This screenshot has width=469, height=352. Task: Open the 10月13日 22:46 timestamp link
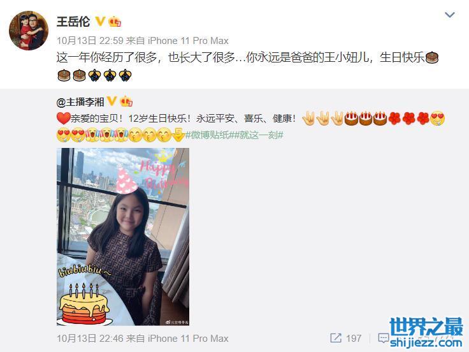[90, 339]
